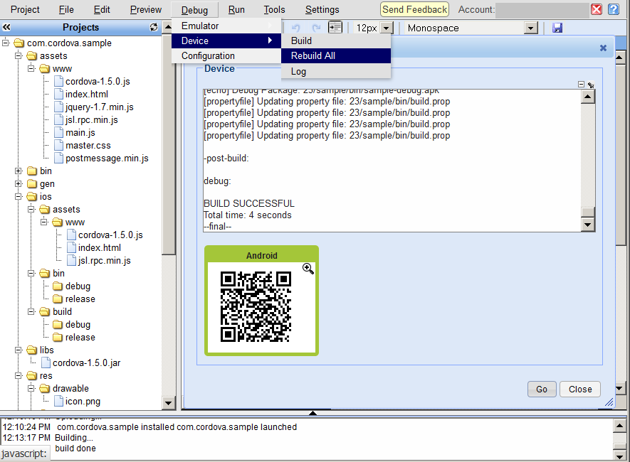Collapse the libs folder
Screen dimensions: 630x462
pyautogui.click(x=19, y=350)
